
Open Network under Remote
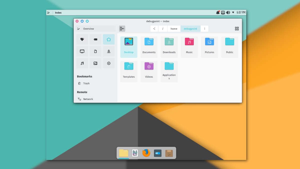(88, 99)
